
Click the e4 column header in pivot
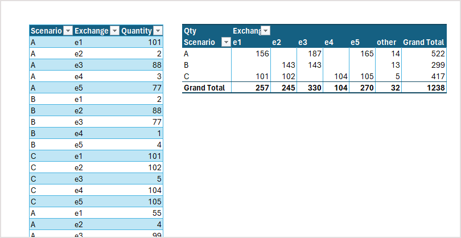[329, 42]
